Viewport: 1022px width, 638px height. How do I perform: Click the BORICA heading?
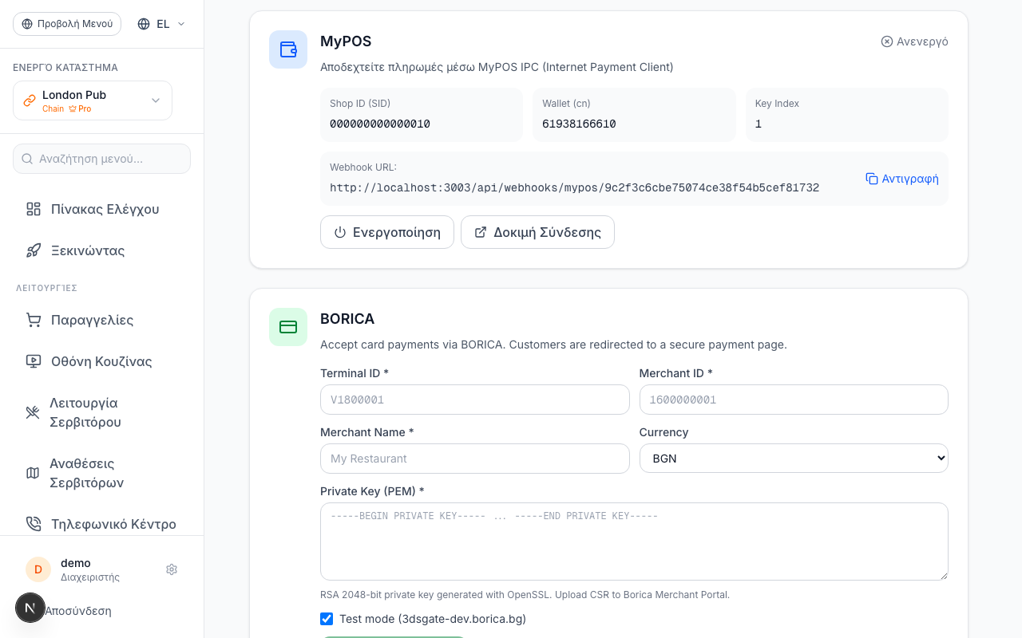347,319
